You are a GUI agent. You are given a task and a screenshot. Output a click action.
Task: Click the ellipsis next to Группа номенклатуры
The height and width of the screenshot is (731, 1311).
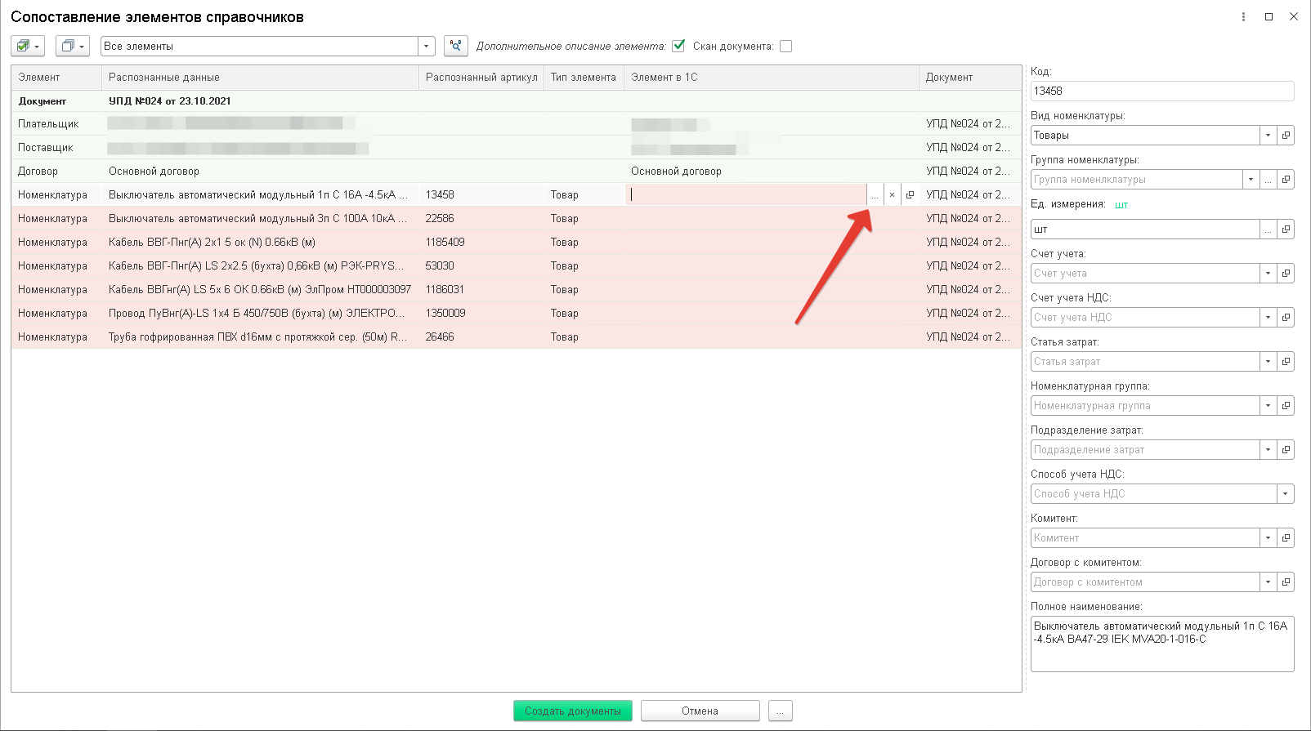[1268, 180]
